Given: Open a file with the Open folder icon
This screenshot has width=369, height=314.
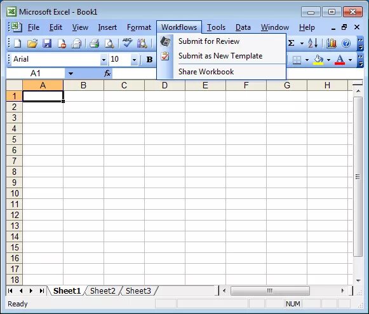Looking at the screenshot, I should tap(32, 43).
